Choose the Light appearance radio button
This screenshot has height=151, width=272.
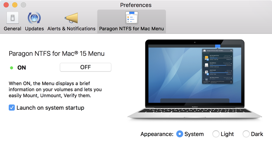point(216,134)
